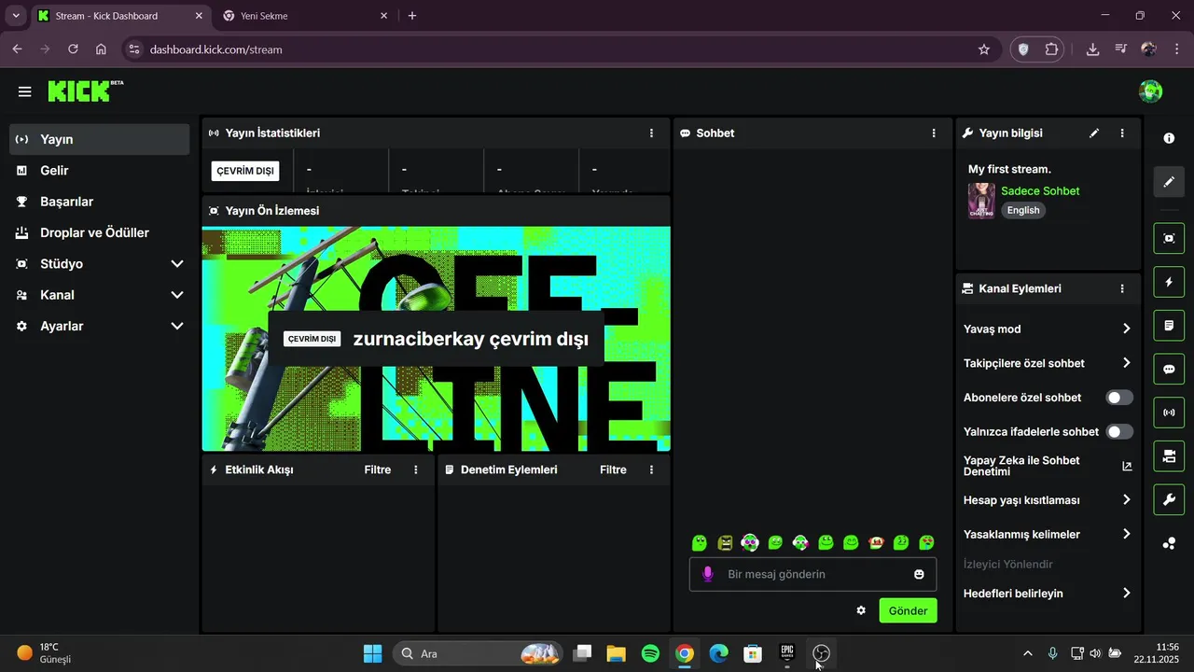Click the three-dots cluster icon under the right rail

coord(1169,543)
